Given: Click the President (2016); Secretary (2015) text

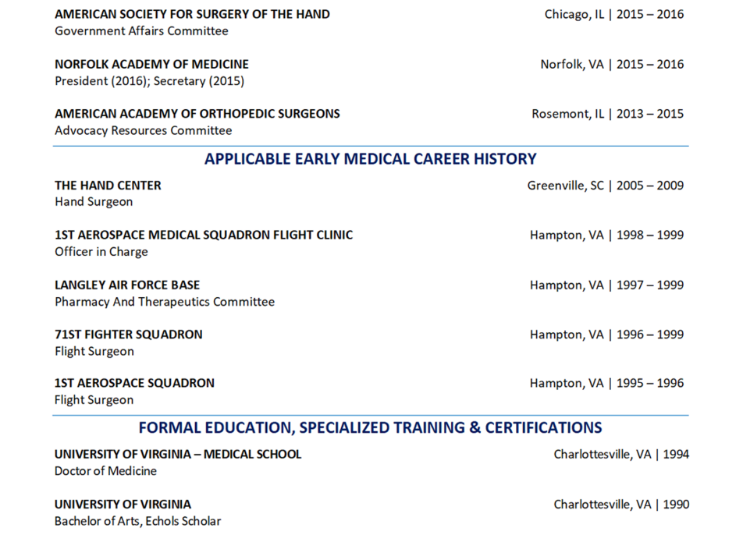Looking at the screenshot, I should pos(149,81).
